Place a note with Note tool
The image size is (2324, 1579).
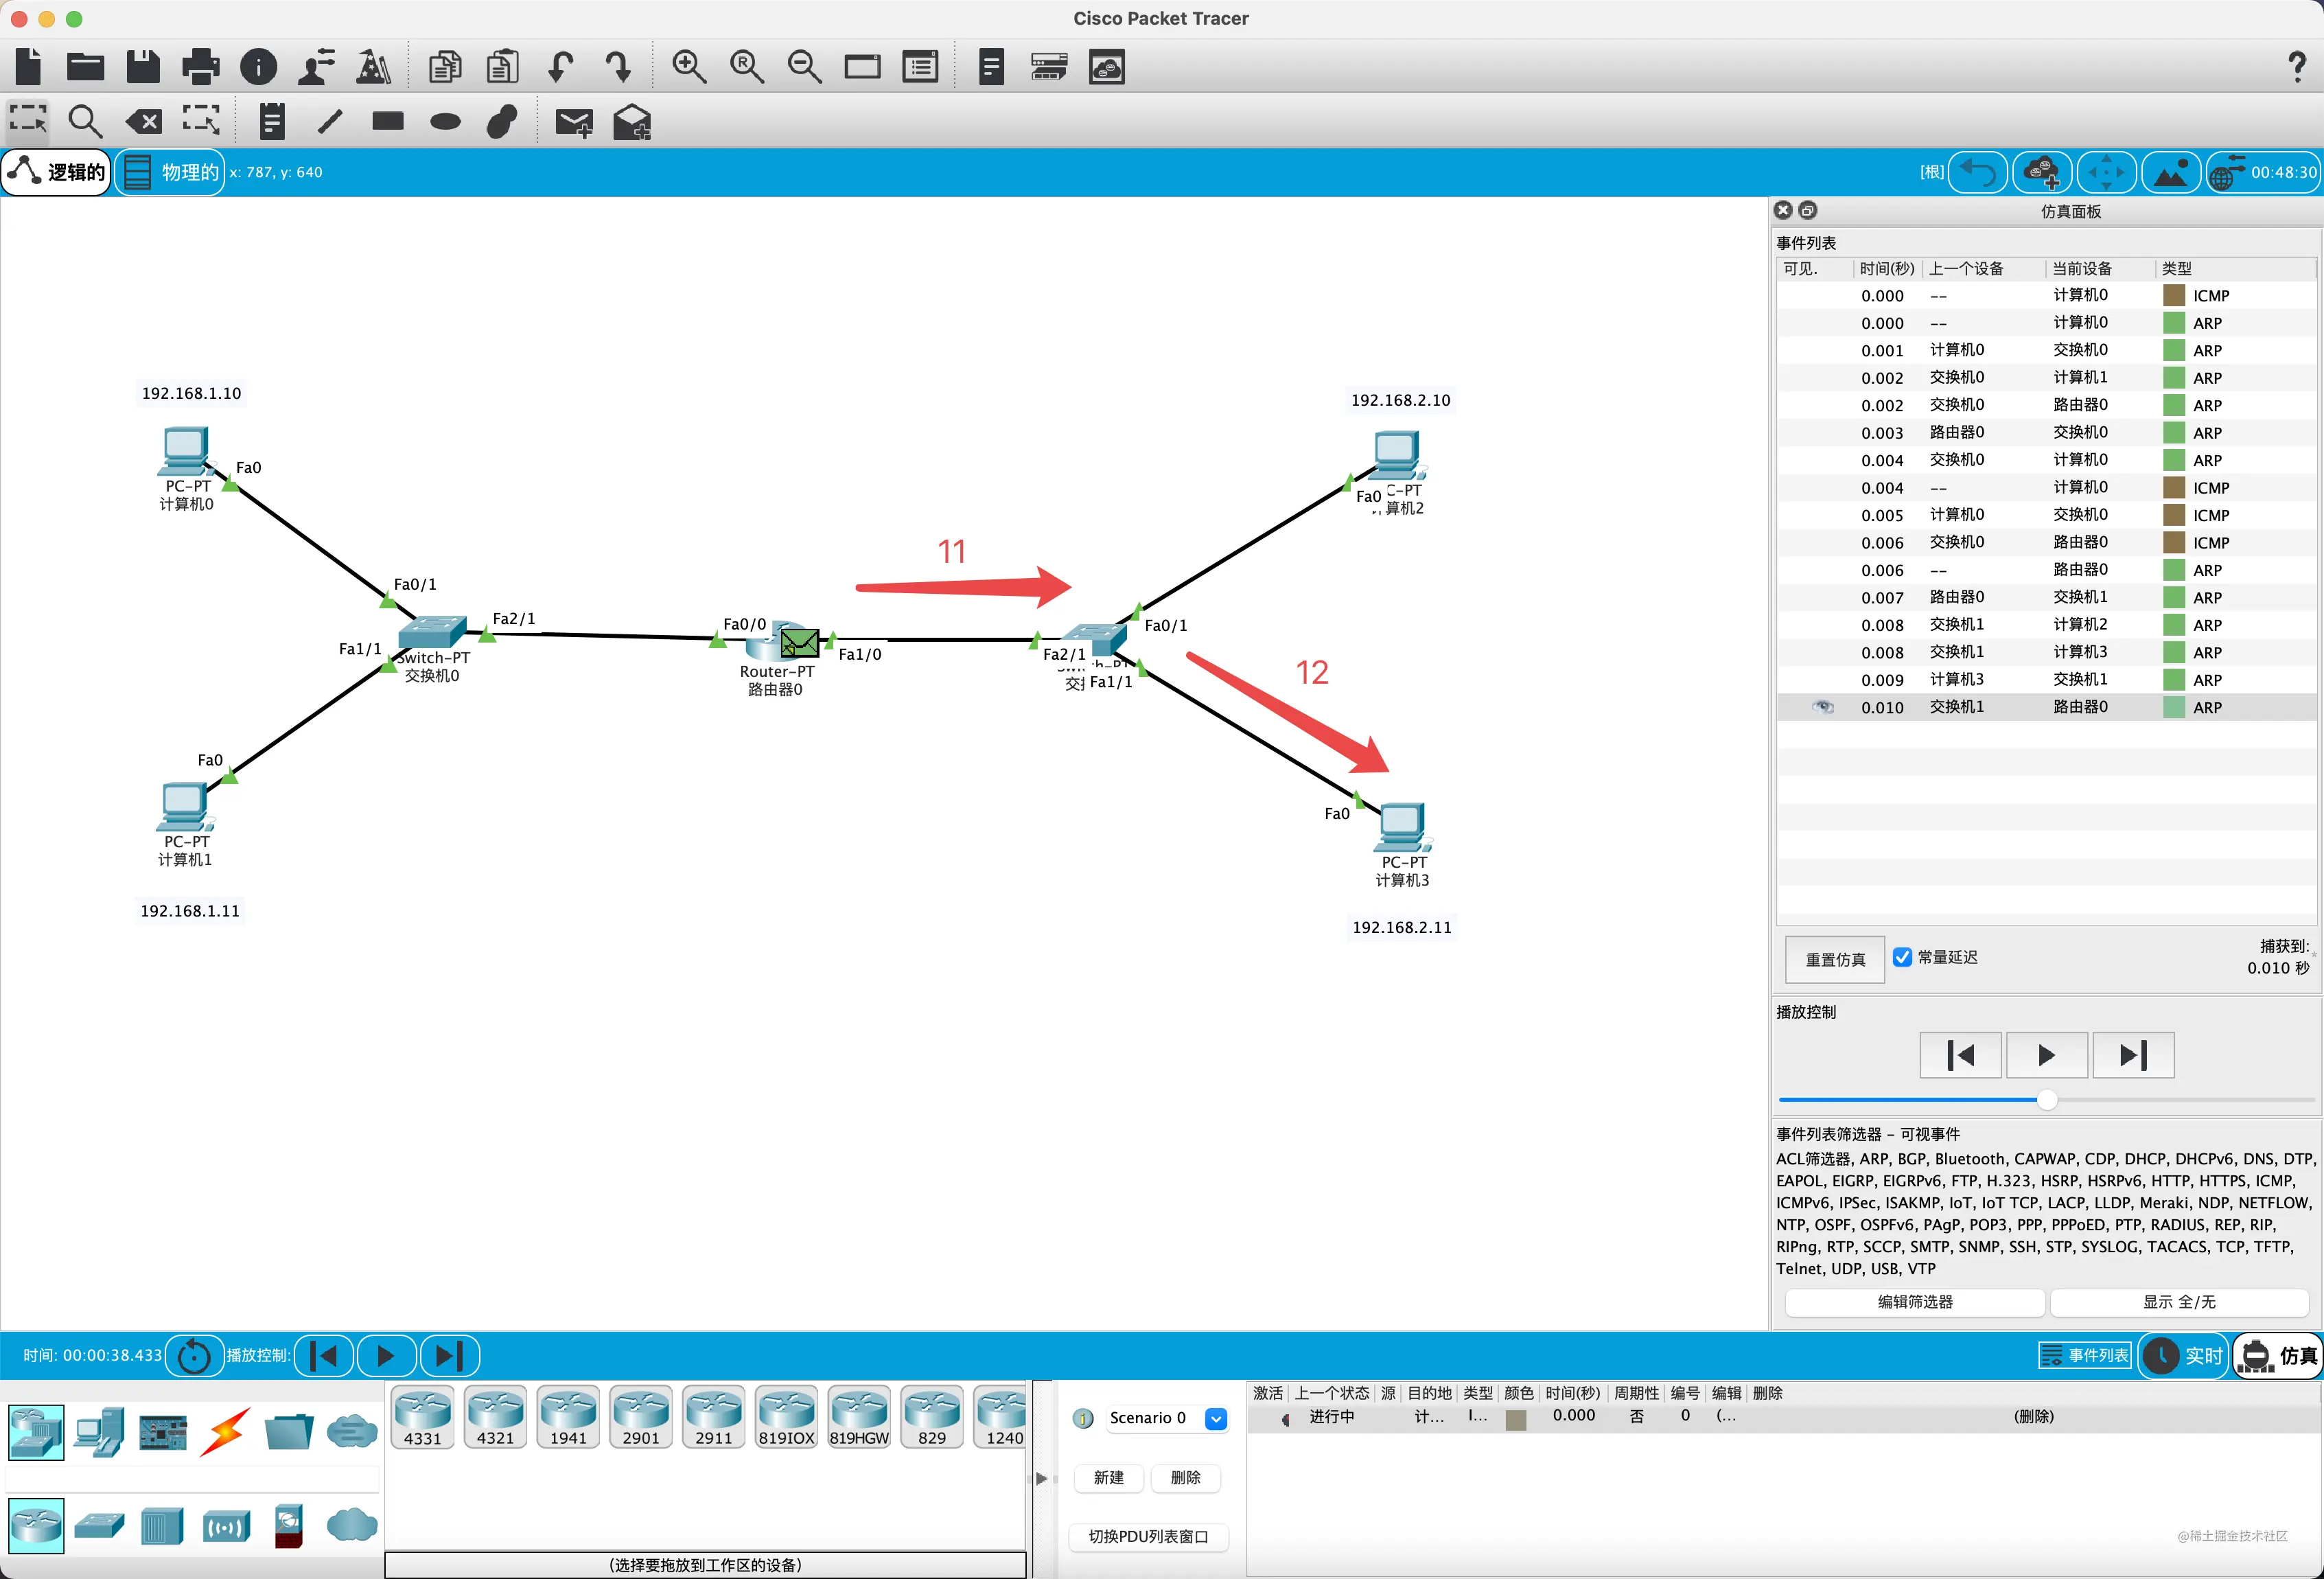tap(272, 121)
